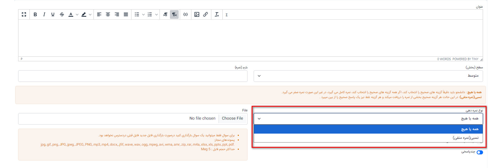This screenshot has width=501, height=168.
Task: Apply strikethrough formatting
Action: [x=62, y=15]
